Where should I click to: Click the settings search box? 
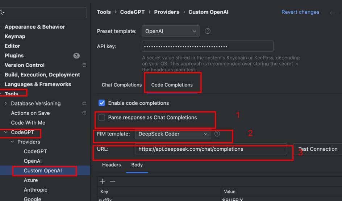43,12
